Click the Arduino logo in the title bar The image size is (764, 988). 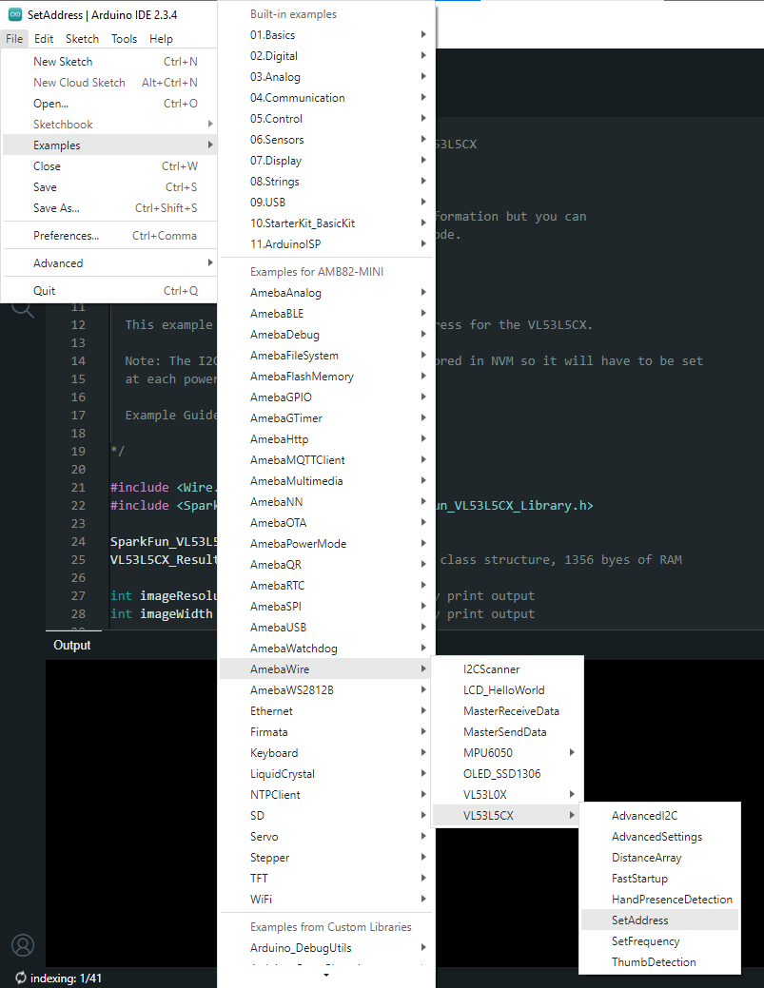click(15, 14)
